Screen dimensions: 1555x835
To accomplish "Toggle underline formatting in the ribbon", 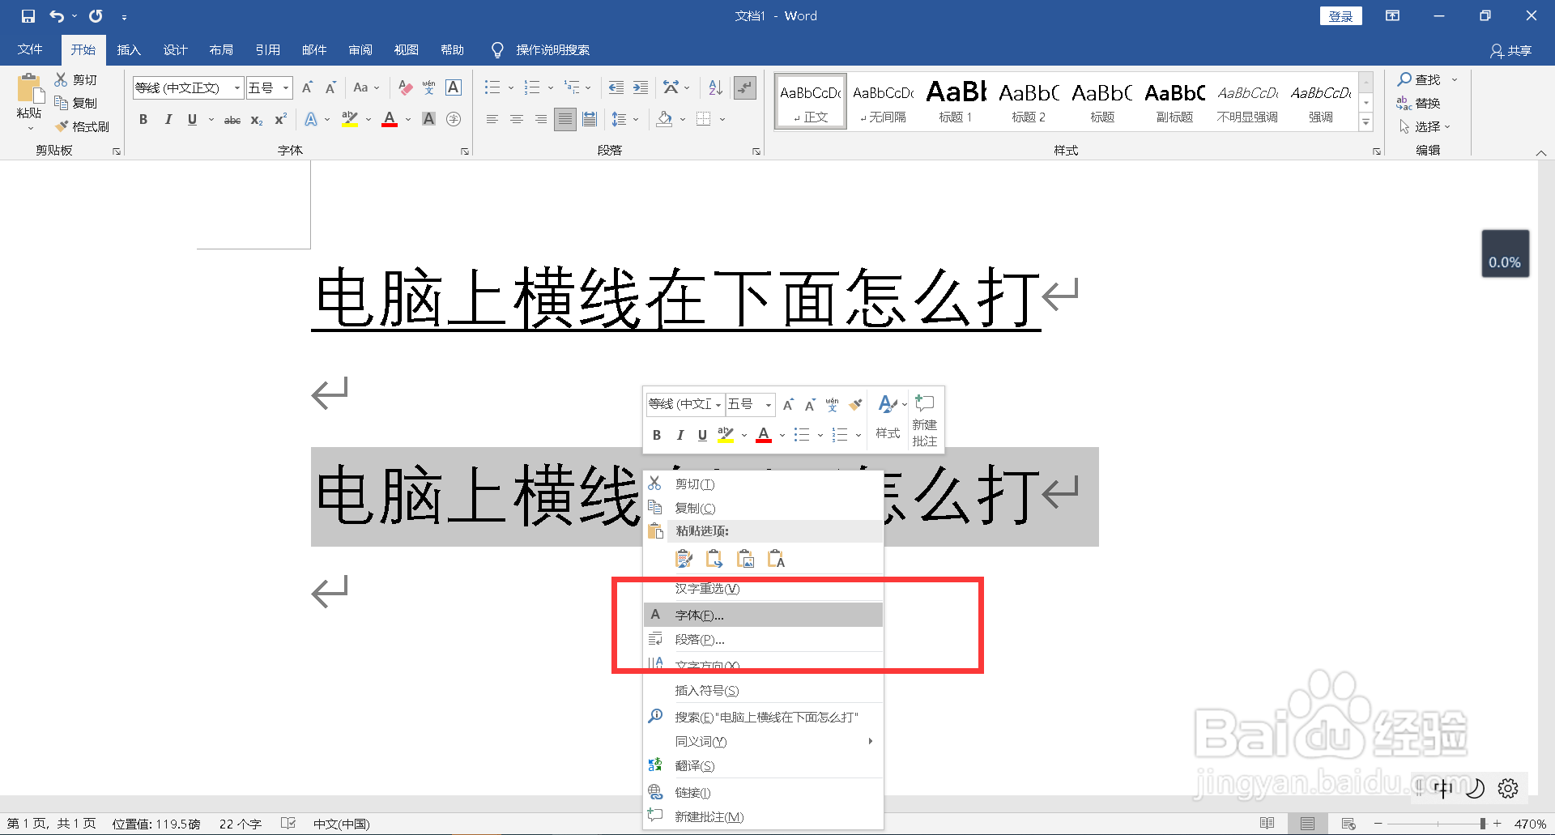I will pos(192,119).
